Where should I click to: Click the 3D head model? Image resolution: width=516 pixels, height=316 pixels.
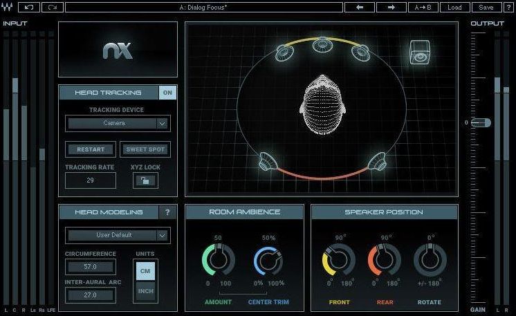pyautogui.click(x=322, y=104)
